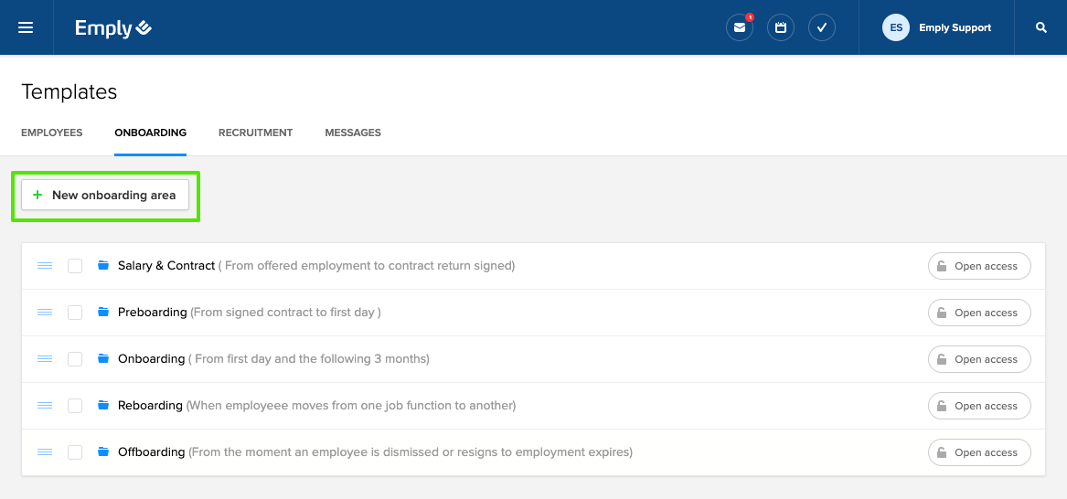Switch to the Employees tab
The image size is (1067, 499).
click(x=52, y=133)
